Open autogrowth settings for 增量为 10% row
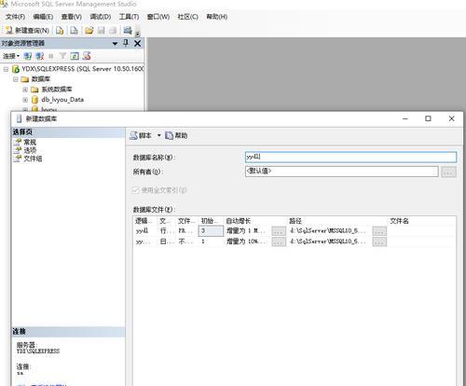This screenshot has width=466, height=386. pos(279,241)
